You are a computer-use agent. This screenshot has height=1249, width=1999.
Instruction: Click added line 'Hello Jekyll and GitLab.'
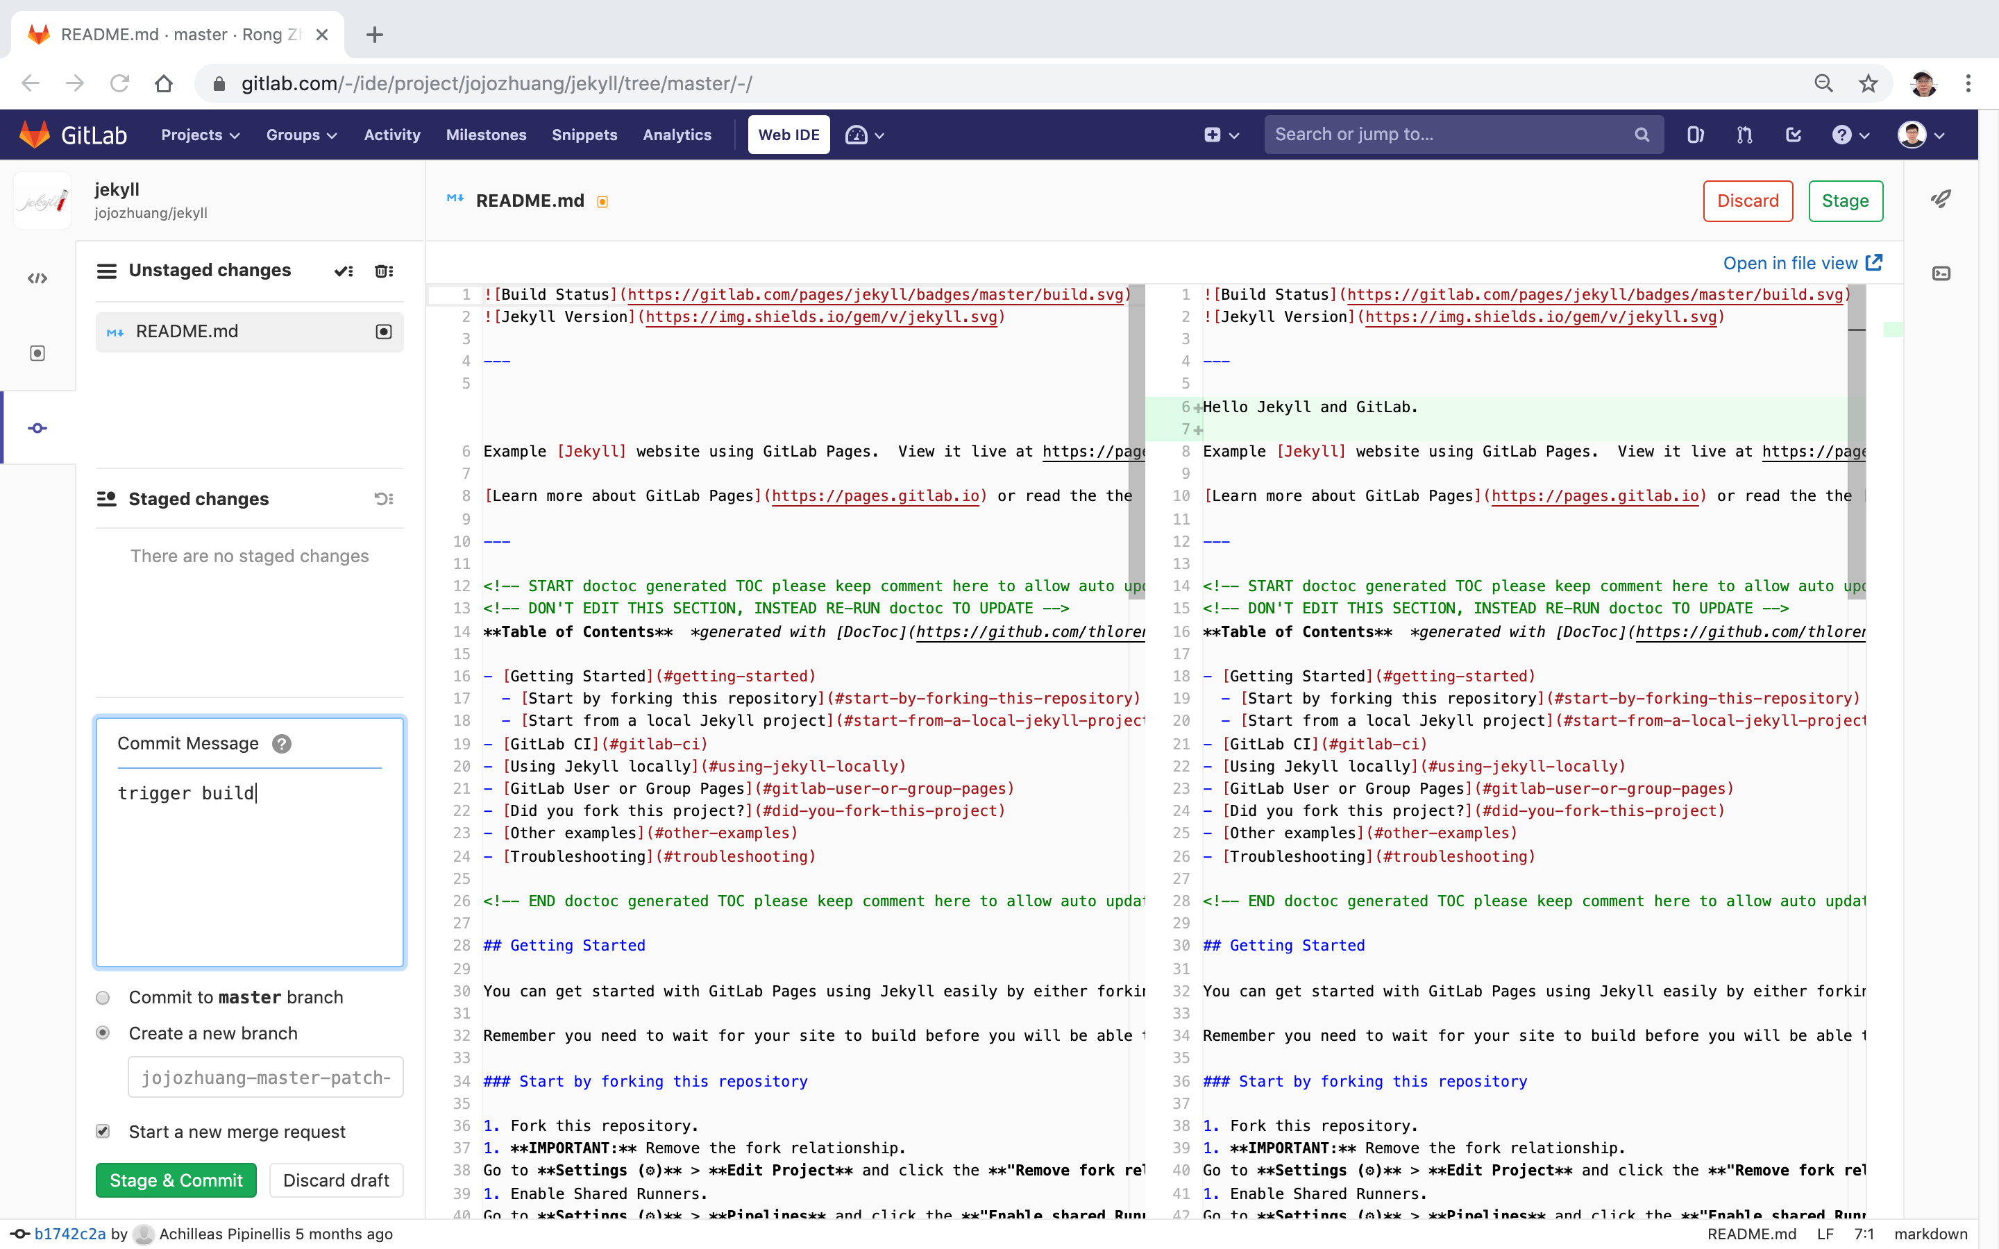[x=1310, y=407]
